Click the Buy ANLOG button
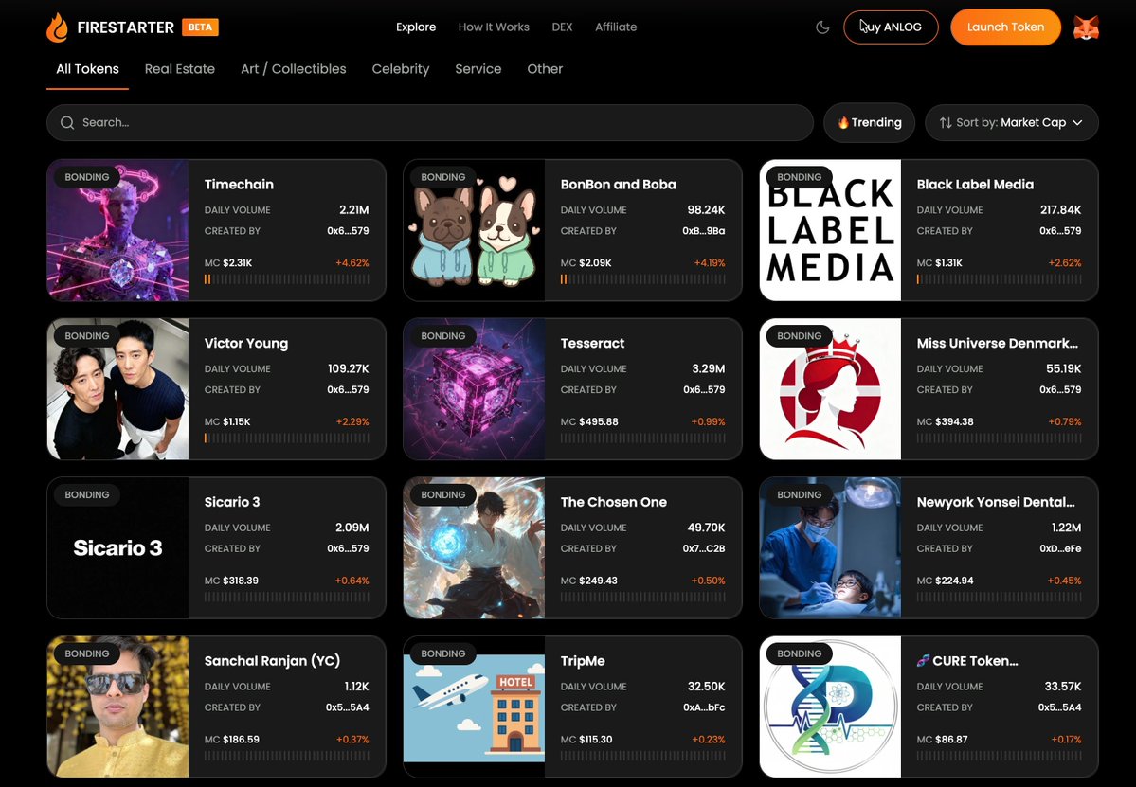Image resolution: width=1136 pixels, height=787 pixels. click(x=891, y=27)
